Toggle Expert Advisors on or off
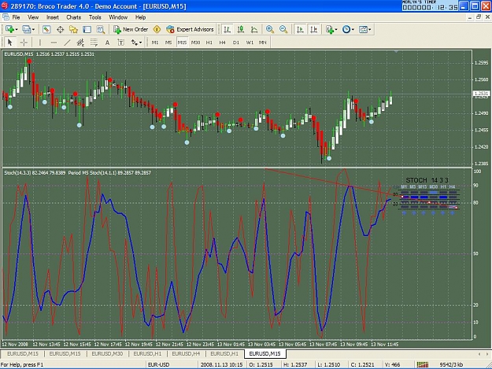Image resolution: width=492 pixels, height=369 pixels. [x=190, y=29]
